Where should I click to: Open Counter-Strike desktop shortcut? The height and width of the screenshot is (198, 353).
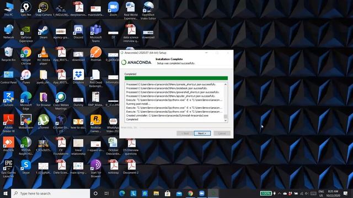[x=61, y=123]
